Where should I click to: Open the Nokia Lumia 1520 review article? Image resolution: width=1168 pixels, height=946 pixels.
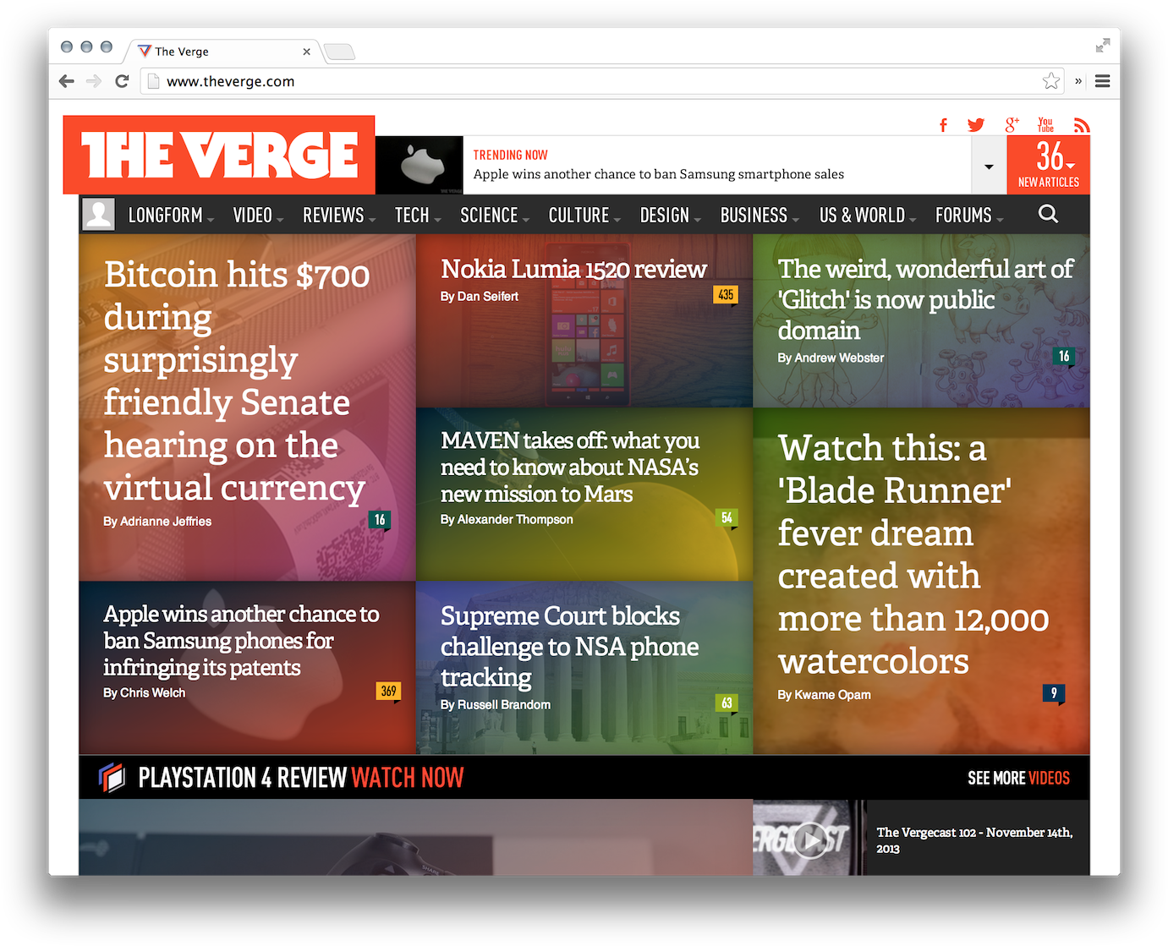[x=573, y=270]
